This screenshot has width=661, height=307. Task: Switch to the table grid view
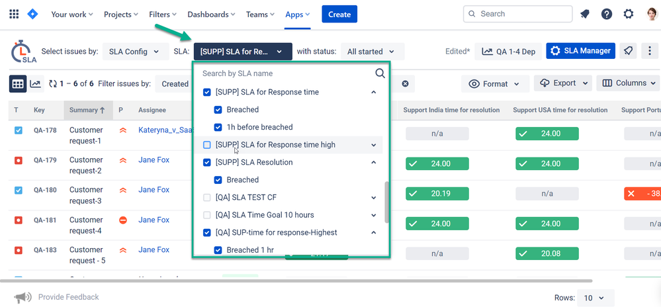point(18,84)
